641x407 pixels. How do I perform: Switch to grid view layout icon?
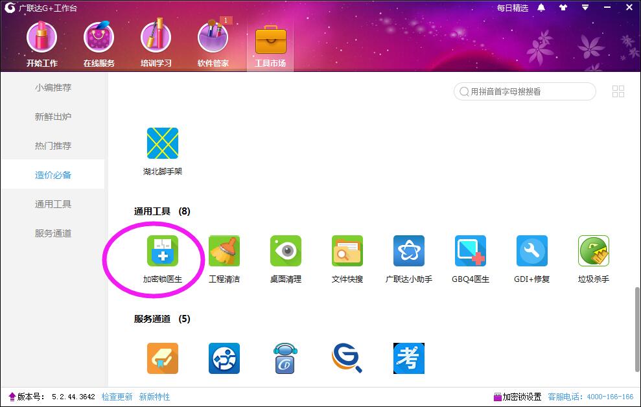[x=618, y=91]
